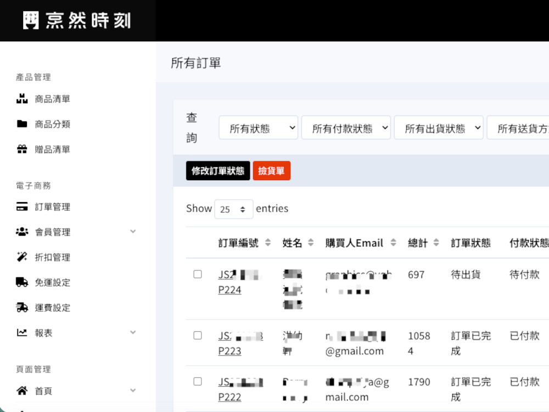The width and height of the screenshot is (549, 412).
Task: Open 商品分類 menu item
Action: click(53, 124)
